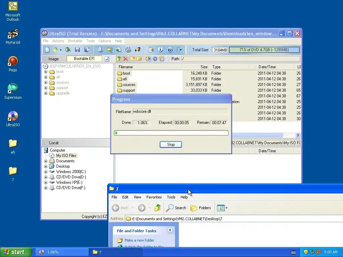The height and width of the screenshot is (257, 343).
Task: Expand the sources folder in image tree
Action: point(46,82)
